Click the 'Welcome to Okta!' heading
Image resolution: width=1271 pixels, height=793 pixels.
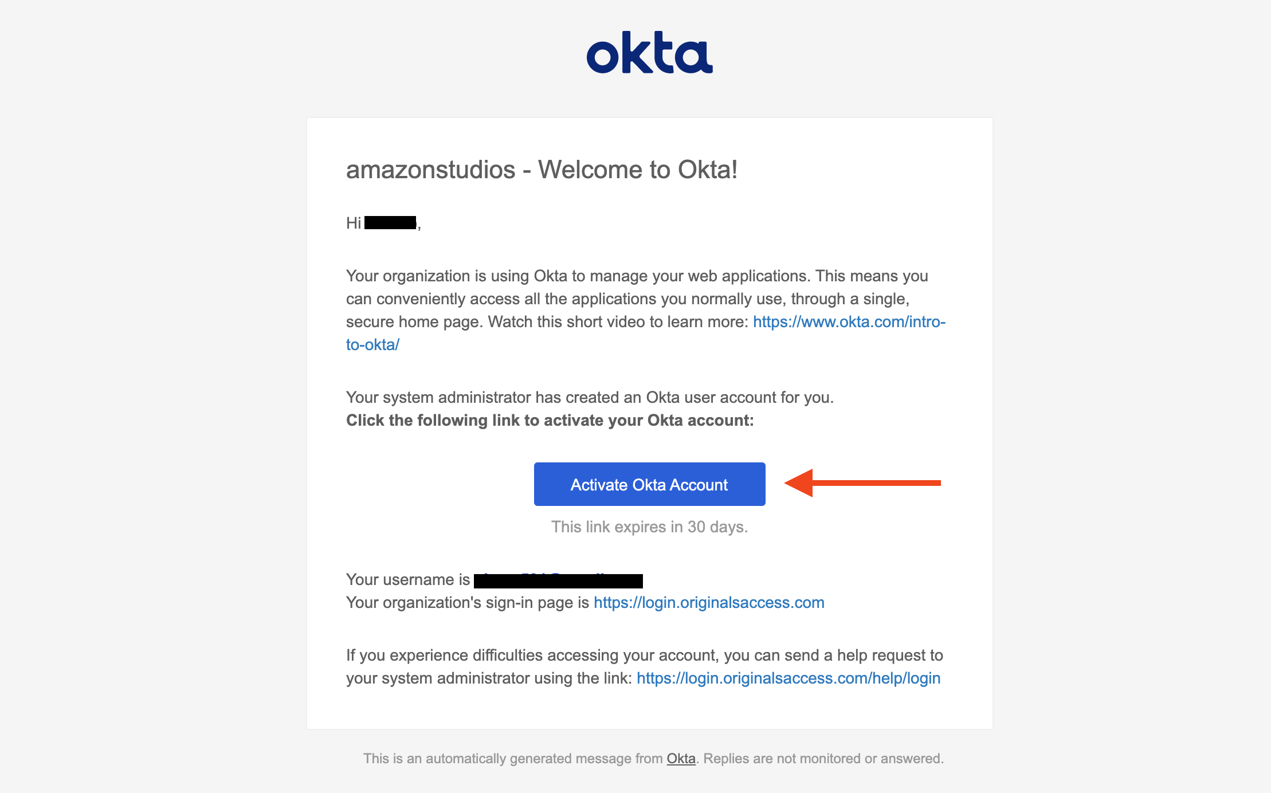542,170
